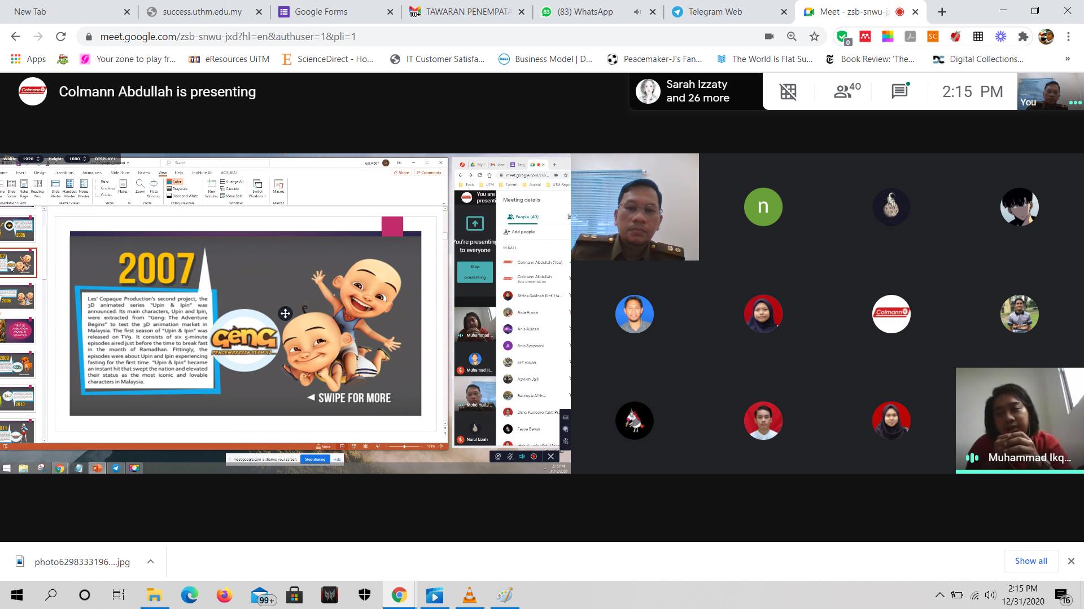
Task: Select the green n participant avatar
Action: (763, 207)
